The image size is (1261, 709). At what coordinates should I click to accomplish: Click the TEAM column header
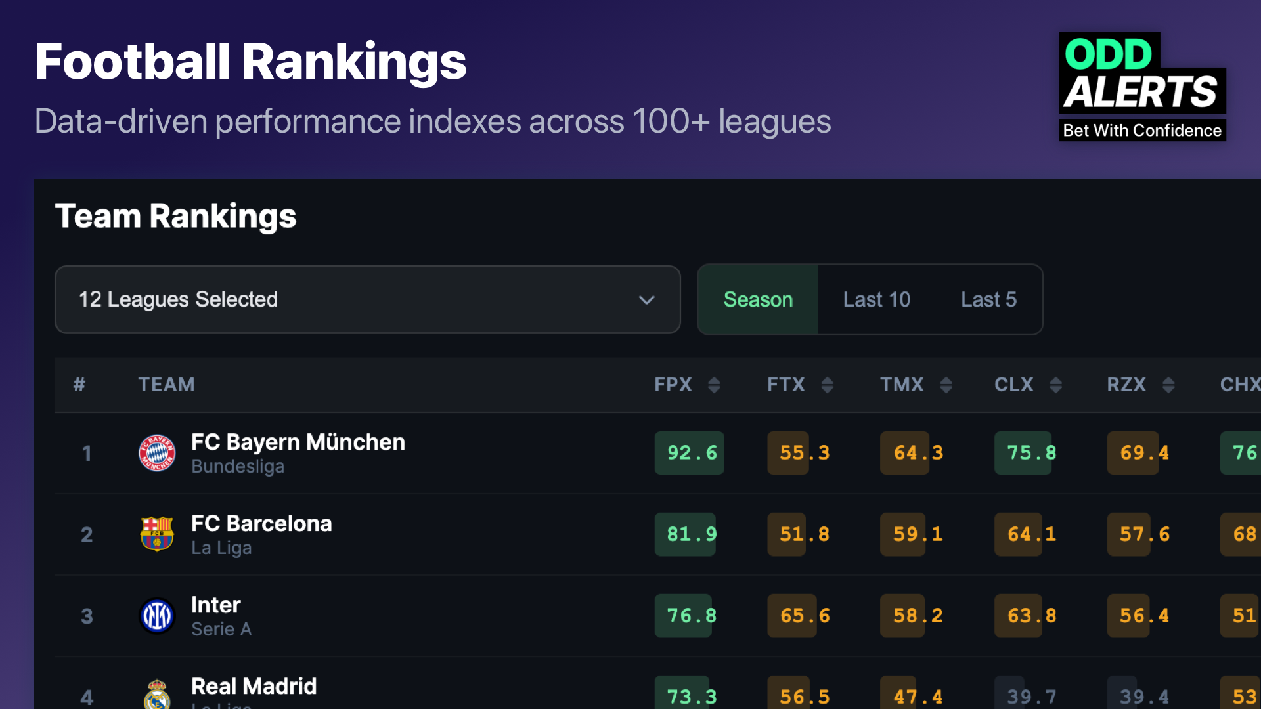pyautogui.click(x=166, y=385)
